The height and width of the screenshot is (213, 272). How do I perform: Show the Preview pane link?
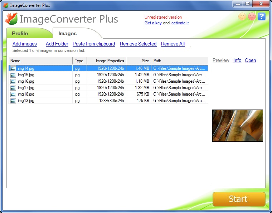[x=221, y=60]
